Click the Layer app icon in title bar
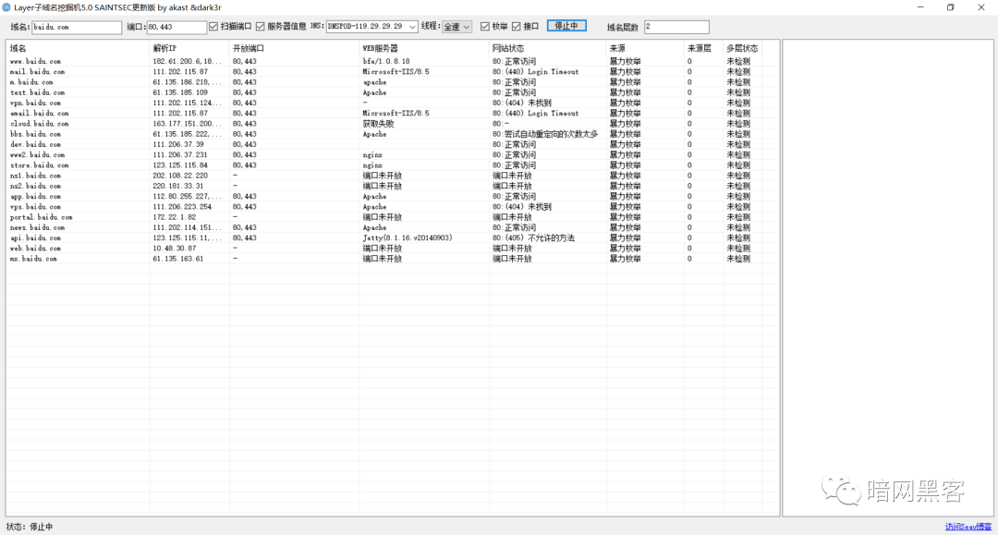Image resolution: width=998 pixels, height=535 pixels. click(6, 7)
